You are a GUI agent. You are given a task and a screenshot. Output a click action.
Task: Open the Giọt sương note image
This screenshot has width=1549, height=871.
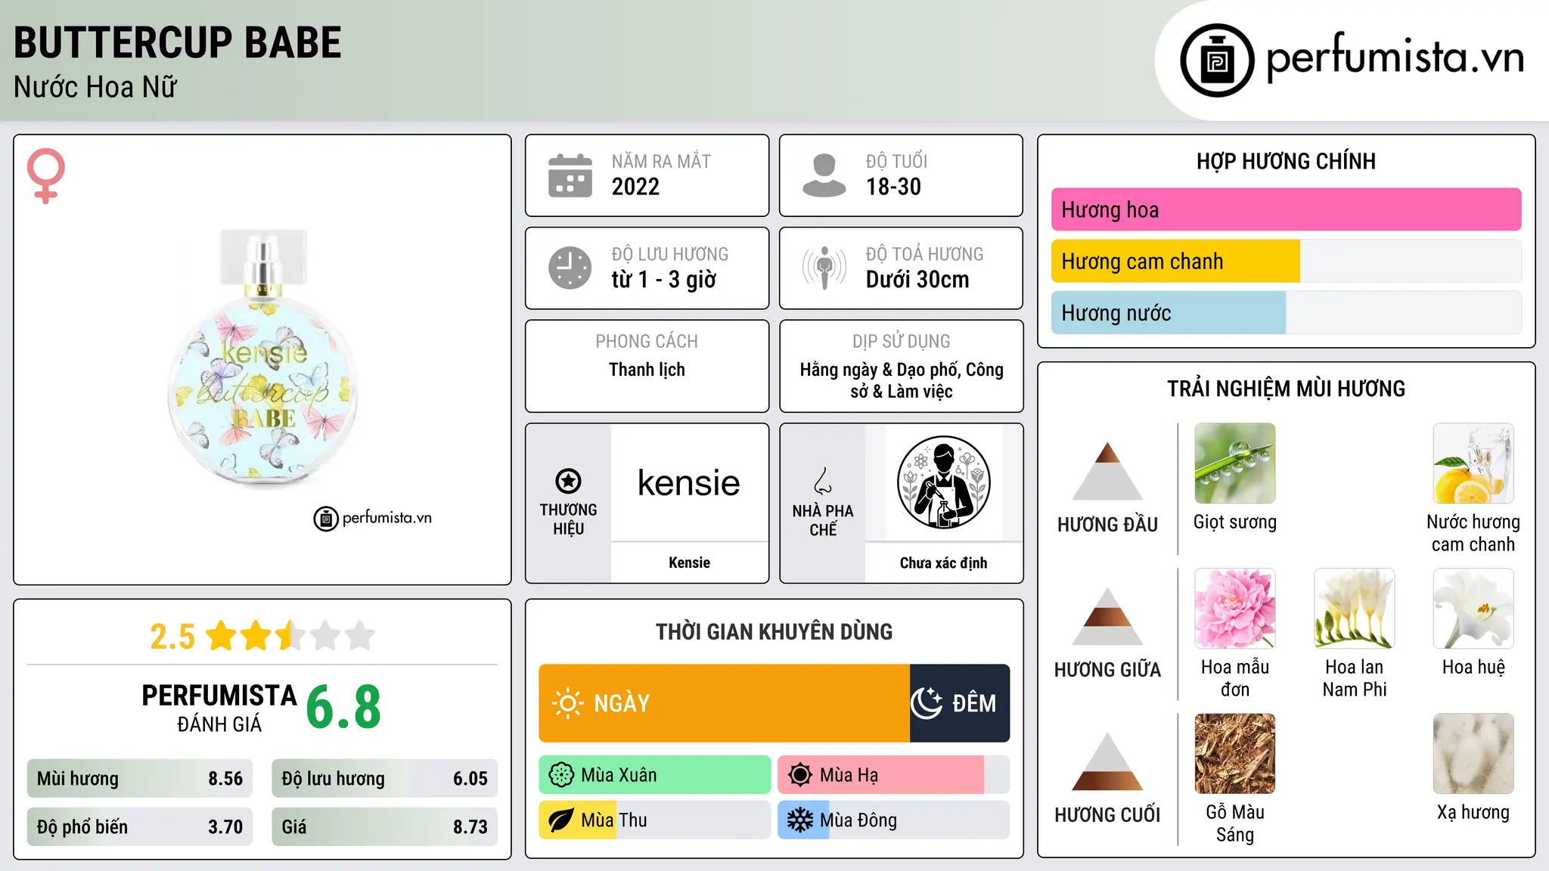point(1234,463)
